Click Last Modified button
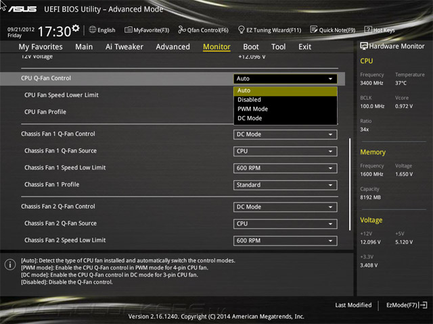Screen dimensions: 433x324 (353, 305)
